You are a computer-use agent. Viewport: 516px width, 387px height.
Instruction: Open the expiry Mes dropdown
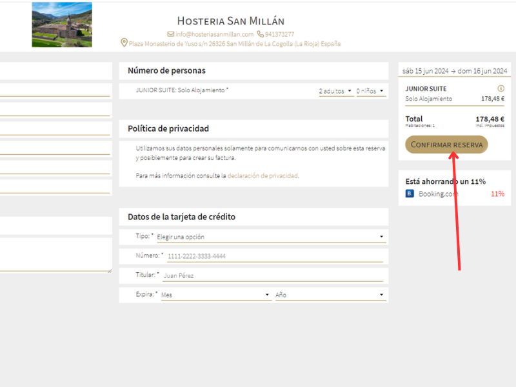(x=215, y=295)
